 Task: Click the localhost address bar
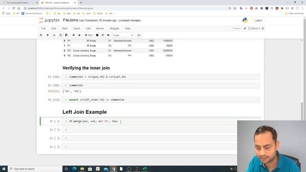pyautogui.click(x=125, y=8)
